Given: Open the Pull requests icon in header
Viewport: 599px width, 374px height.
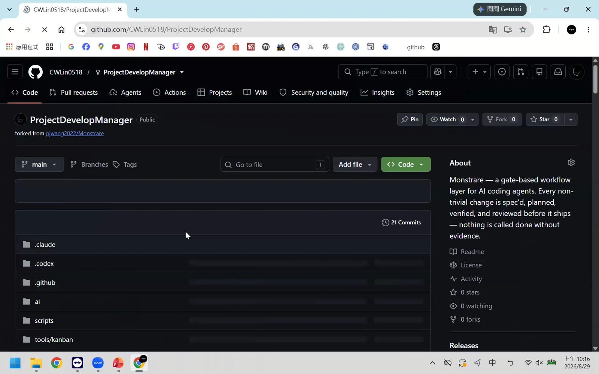Looking at the screenshot, I should (521, 72).
